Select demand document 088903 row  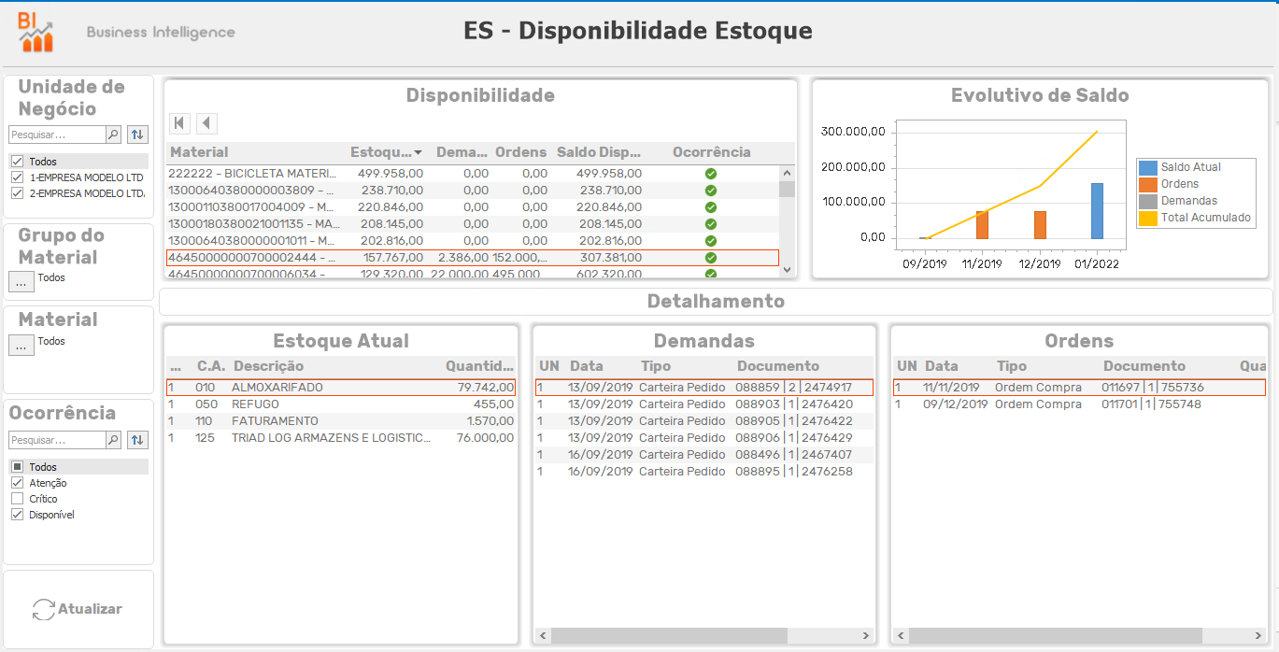point(704,404)
